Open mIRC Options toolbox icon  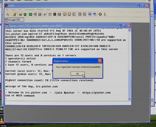click(x=15, y=15)
